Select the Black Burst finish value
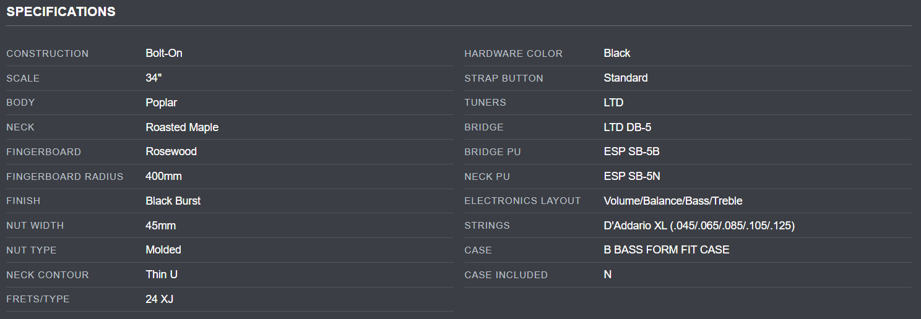The width and height of the screenshot is (921, 319). pyautogui.click(x=173, y=201)
